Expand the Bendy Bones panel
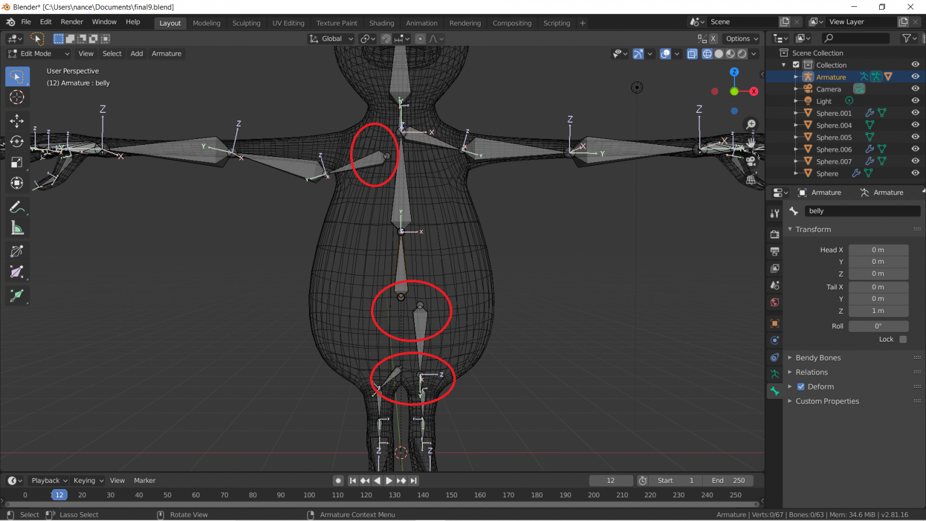 coord(818,357)
